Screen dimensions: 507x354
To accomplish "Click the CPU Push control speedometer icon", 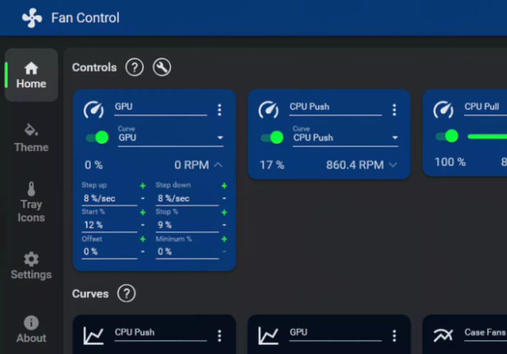I will [x=269, y=110].
